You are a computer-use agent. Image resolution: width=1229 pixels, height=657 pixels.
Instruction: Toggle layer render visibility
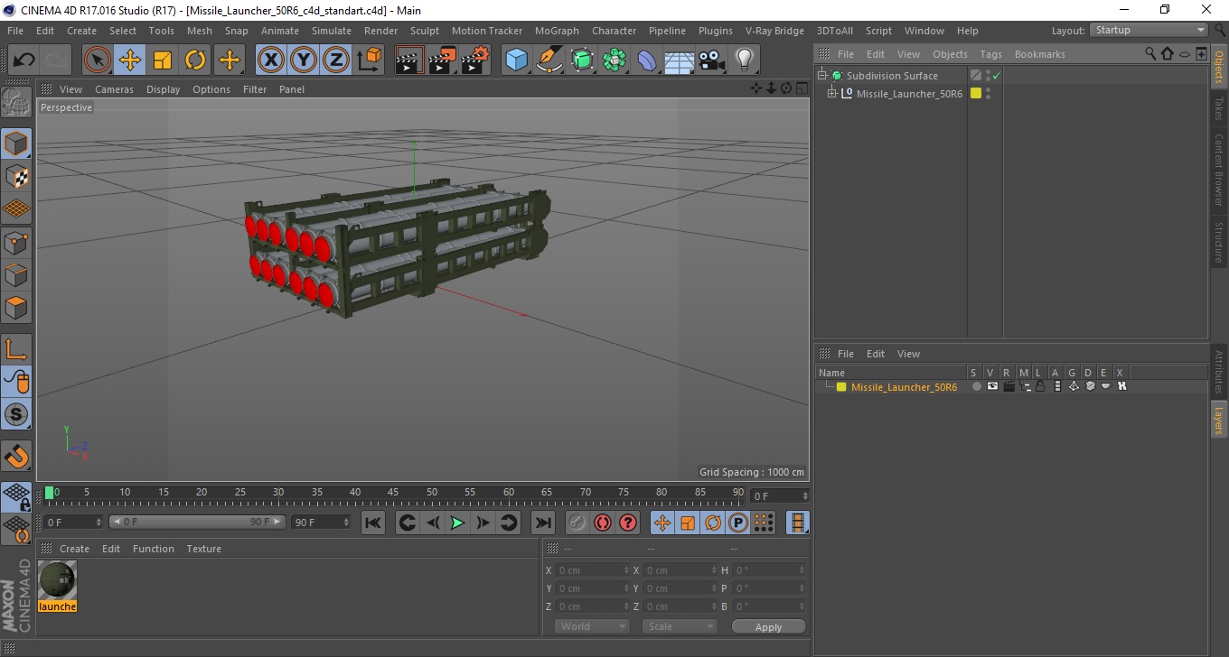[x=1009, y=386]
